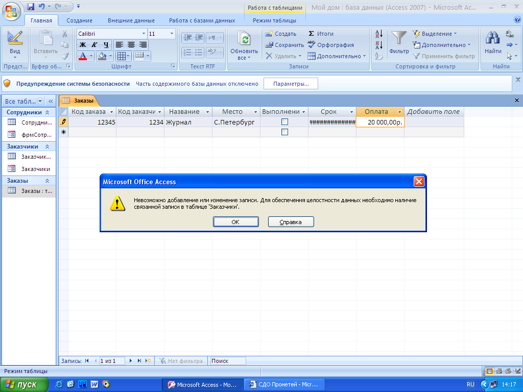Open Выделение filter dropdown

pos(435,34)
